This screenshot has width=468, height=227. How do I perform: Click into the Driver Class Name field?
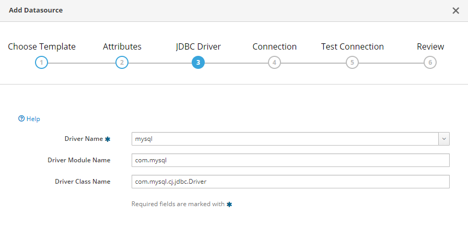(x=290, y=182)
